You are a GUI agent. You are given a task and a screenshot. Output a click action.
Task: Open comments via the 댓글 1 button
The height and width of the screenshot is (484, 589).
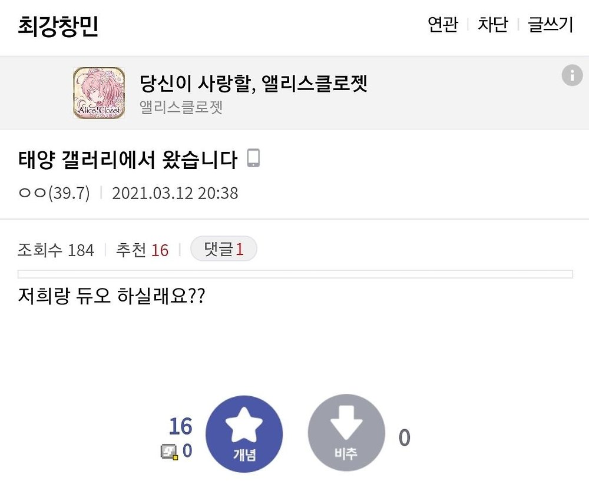224,250
